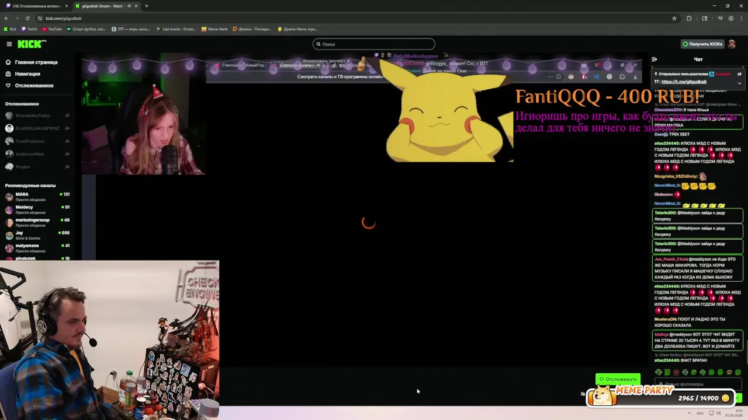Open recommended channel Meldecy
The width and height of the screenshot is (748, 420).
point(37,209)
